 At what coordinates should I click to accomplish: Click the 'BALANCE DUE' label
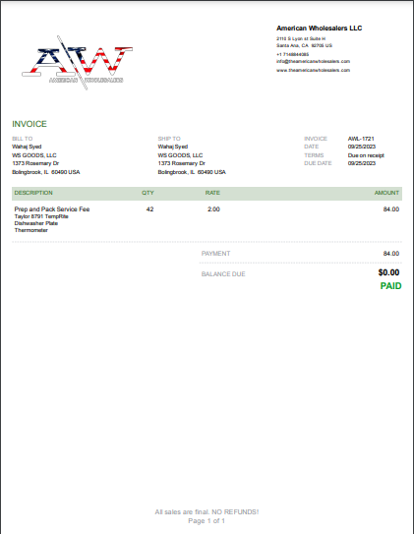coord(223,274)
